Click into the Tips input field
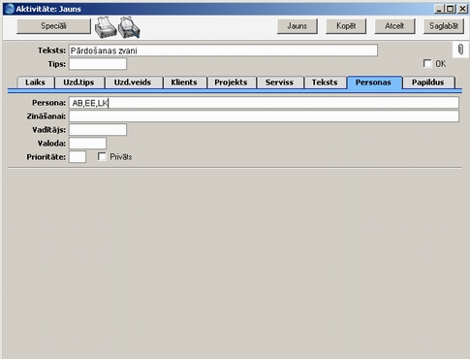470x359 pixels. point(98,64)
